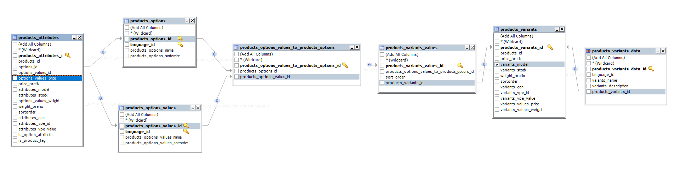
Task: Select the products_options_values_id row in the mapping table
Action: tap(265, 77)
